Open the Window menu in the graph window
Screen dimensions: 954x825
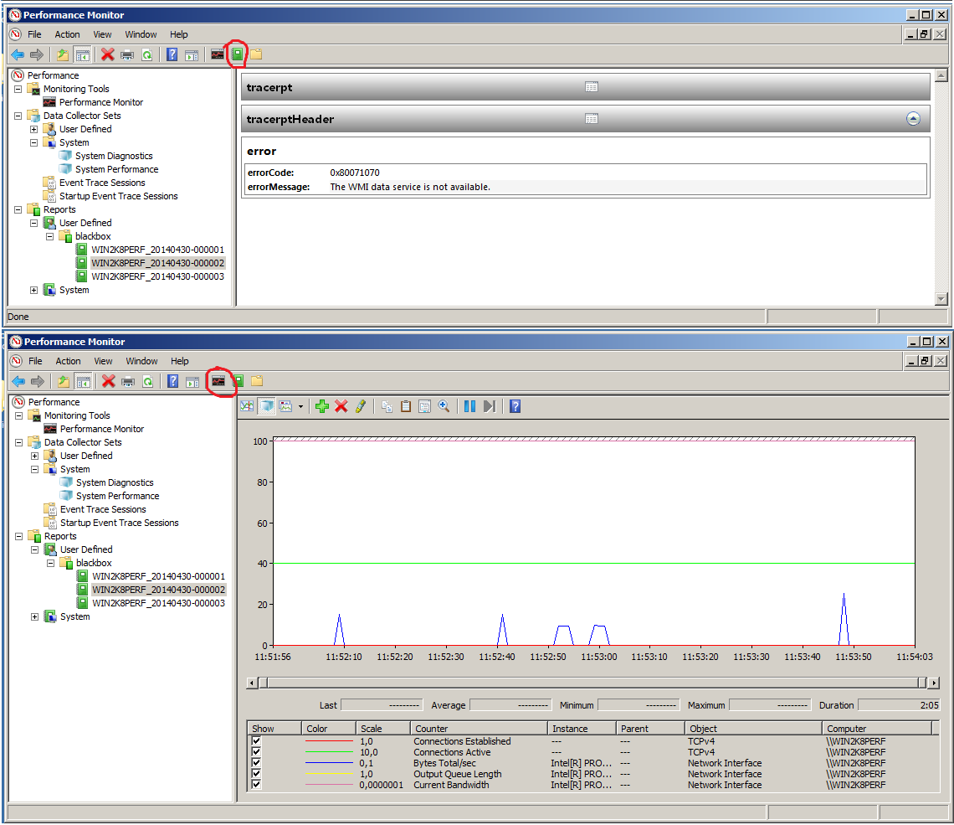coord(141,361)
